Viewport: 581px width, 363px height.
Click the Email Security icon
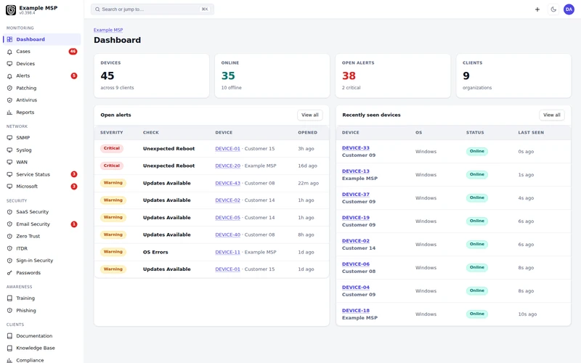[9, 224]
